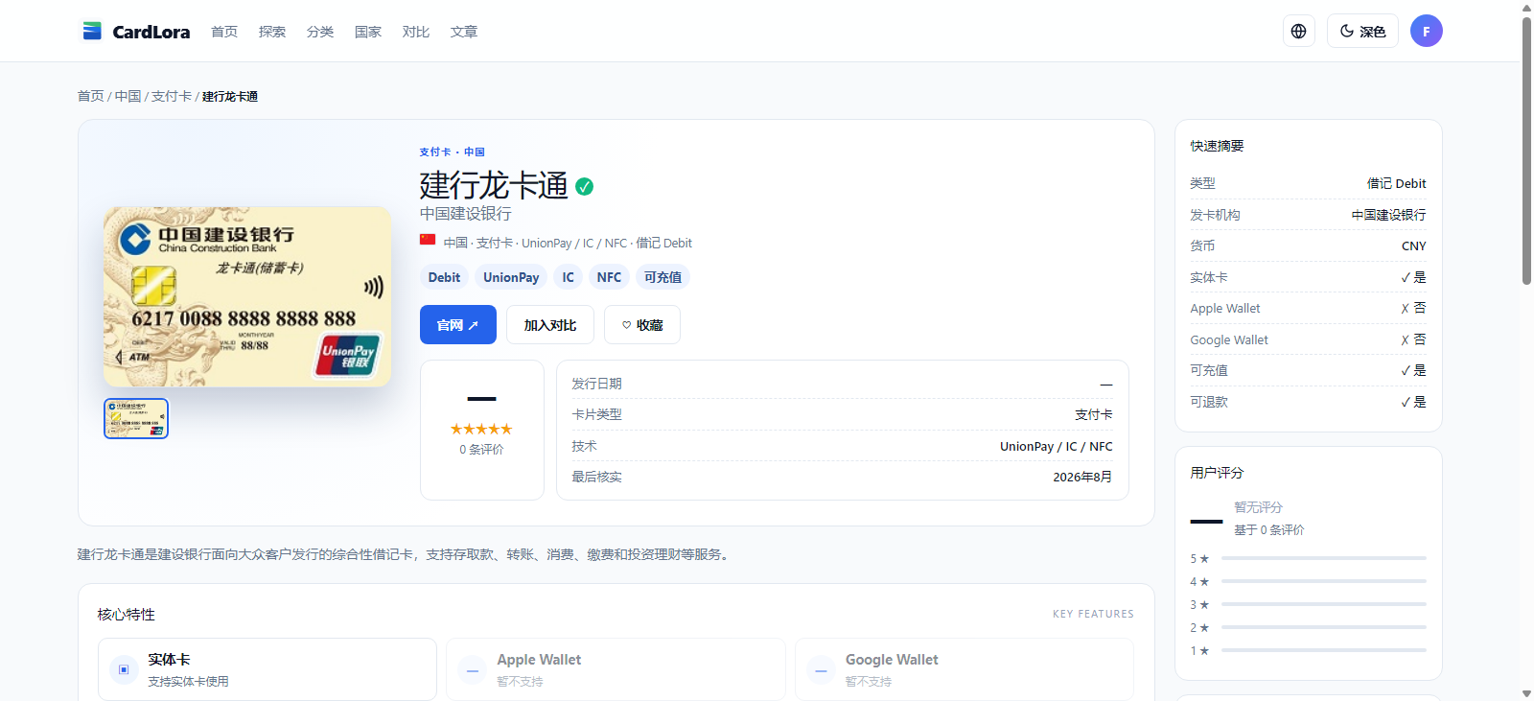Click the 发卡机构 中国建设银行 summary row
Screen dimensions: 1534x701
1309,215
